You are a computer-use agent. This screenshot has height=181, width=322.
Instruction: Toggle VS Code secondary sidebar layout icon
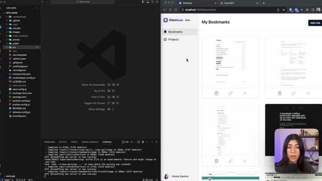point(152,2)
